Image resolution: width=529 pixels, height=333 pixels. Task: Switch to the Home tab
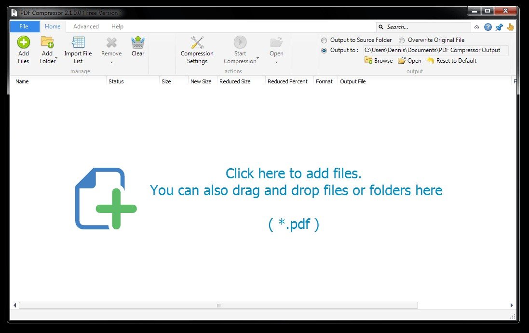point(53,27)
